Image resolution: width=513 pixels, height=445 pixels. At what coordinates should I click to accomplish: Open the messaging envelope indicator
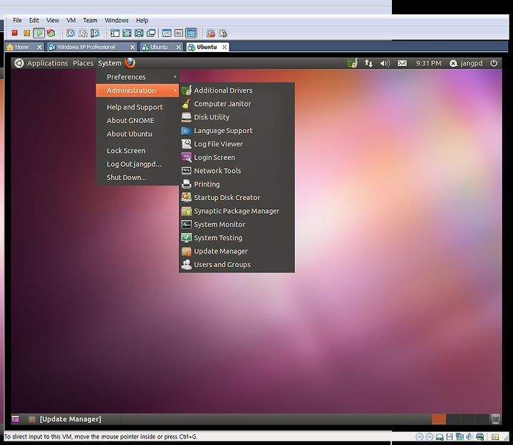pyautogui.click(x=402, y=63)
